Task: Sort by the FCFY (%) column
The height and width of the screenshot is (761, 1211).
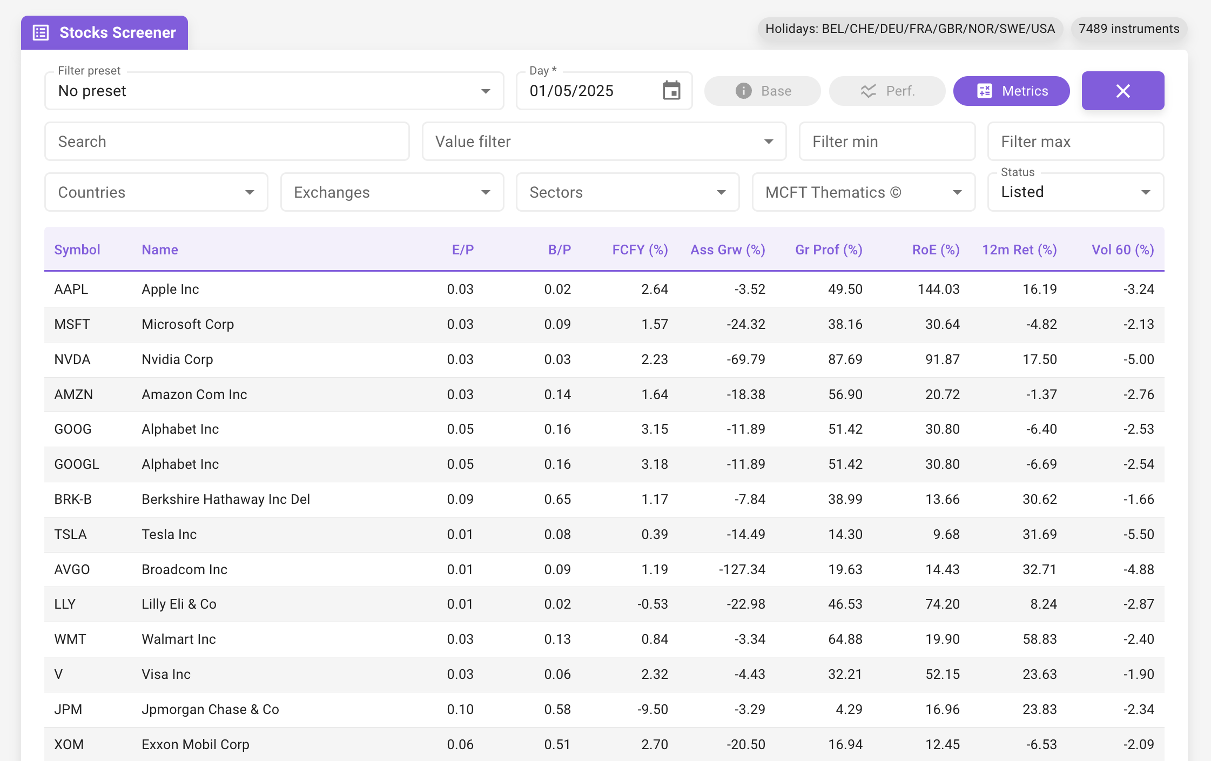Action: (640, 250)
